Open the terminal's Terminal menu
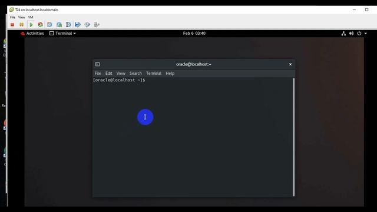 click(154, 73)
